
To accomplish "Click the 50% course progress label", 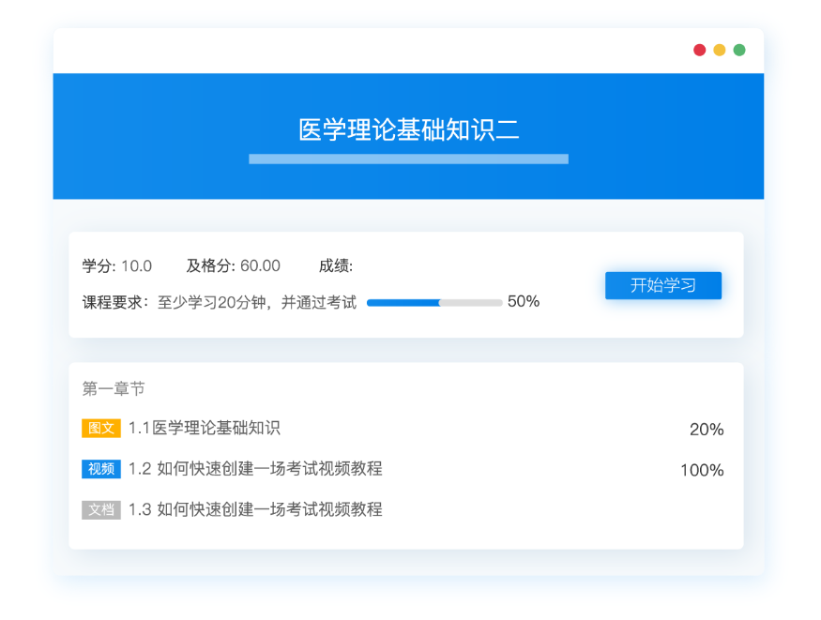I will (524, 302).
